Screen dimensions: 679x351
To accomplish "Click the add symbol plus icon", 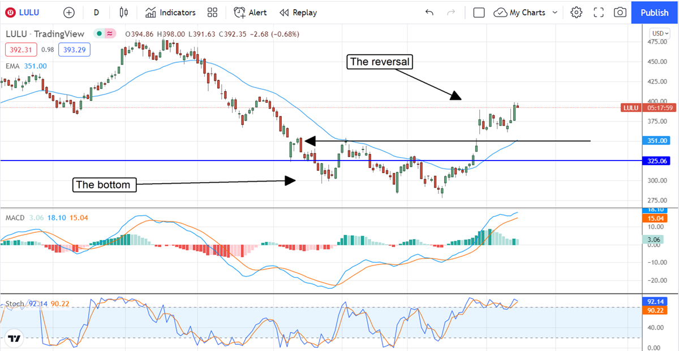I will [x=69, y=12].
